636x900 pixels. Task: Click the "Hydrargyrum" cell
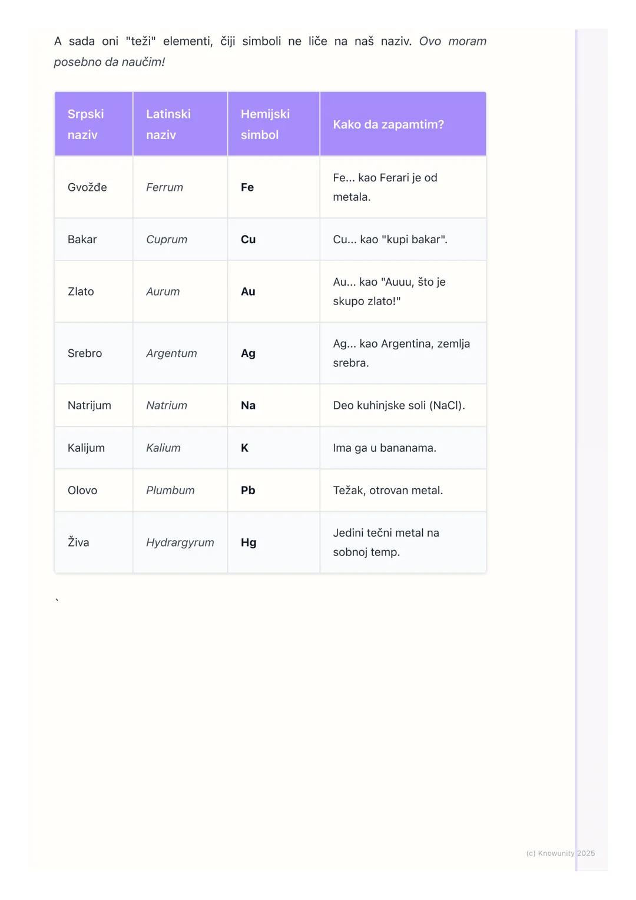tap(180, 542)
